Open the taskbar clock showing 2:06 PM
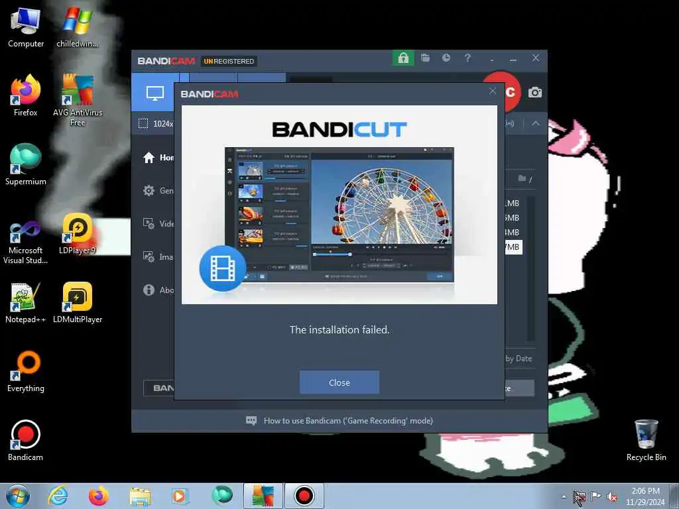This screenshot has width=679, height=509. pos(645,496)
